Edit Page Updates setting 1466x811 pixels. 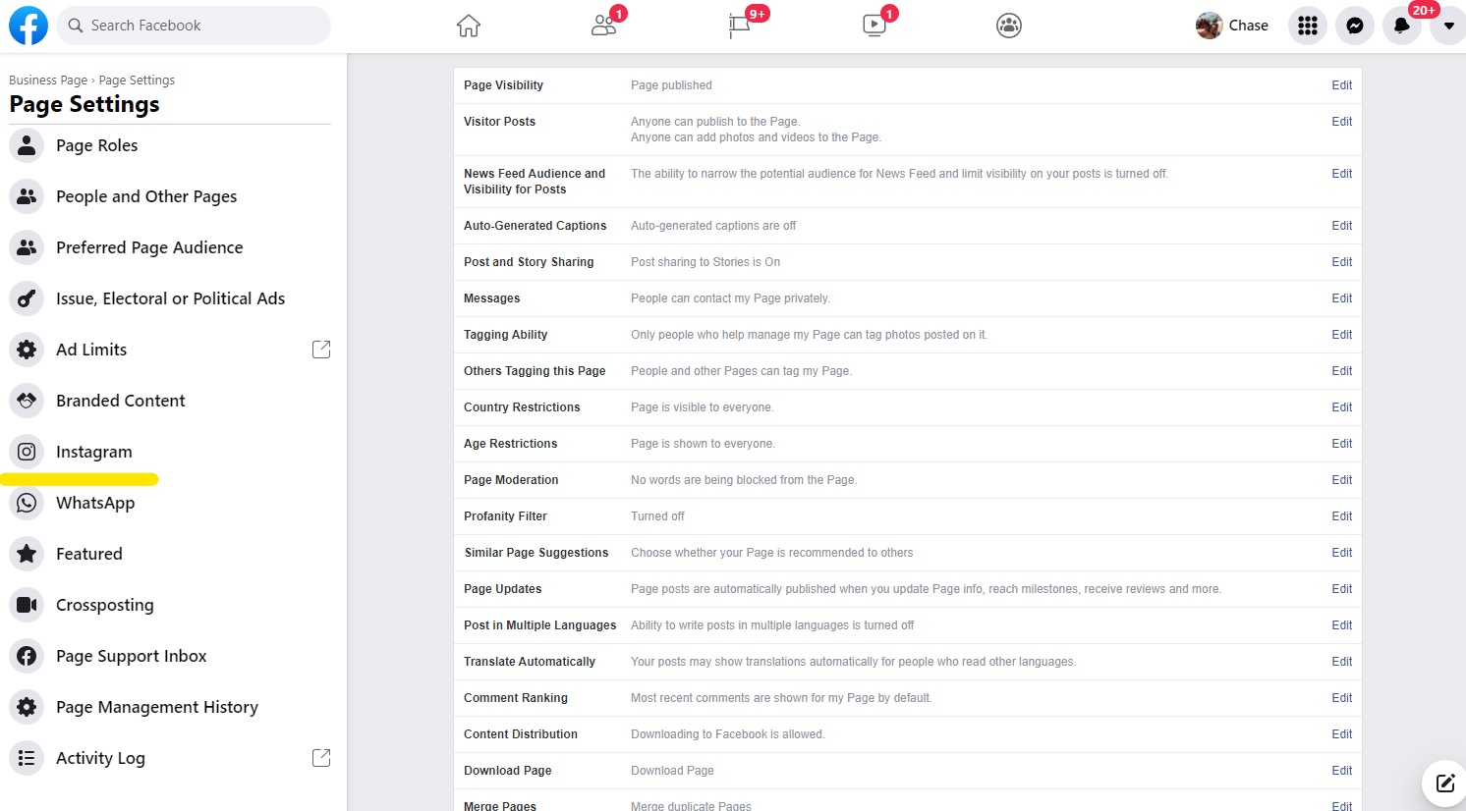(1342, 589)
